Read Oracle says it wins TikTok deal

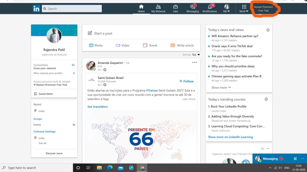[x=232, y=46]
